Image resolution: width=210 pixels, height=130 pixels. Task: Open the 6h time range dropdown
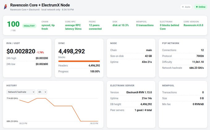point(42,92)
